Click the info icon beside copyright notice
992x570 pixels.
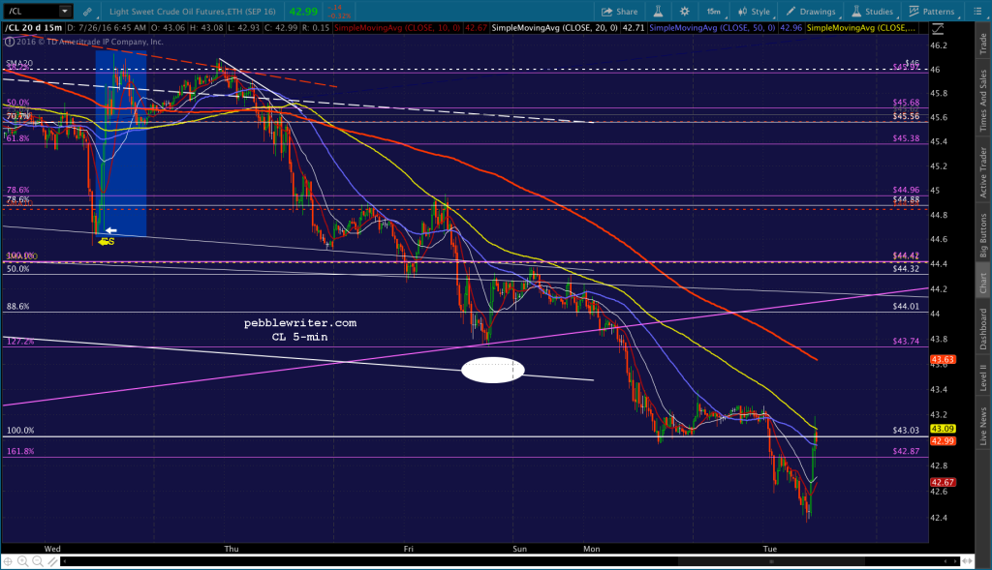(x=10, y=42)
